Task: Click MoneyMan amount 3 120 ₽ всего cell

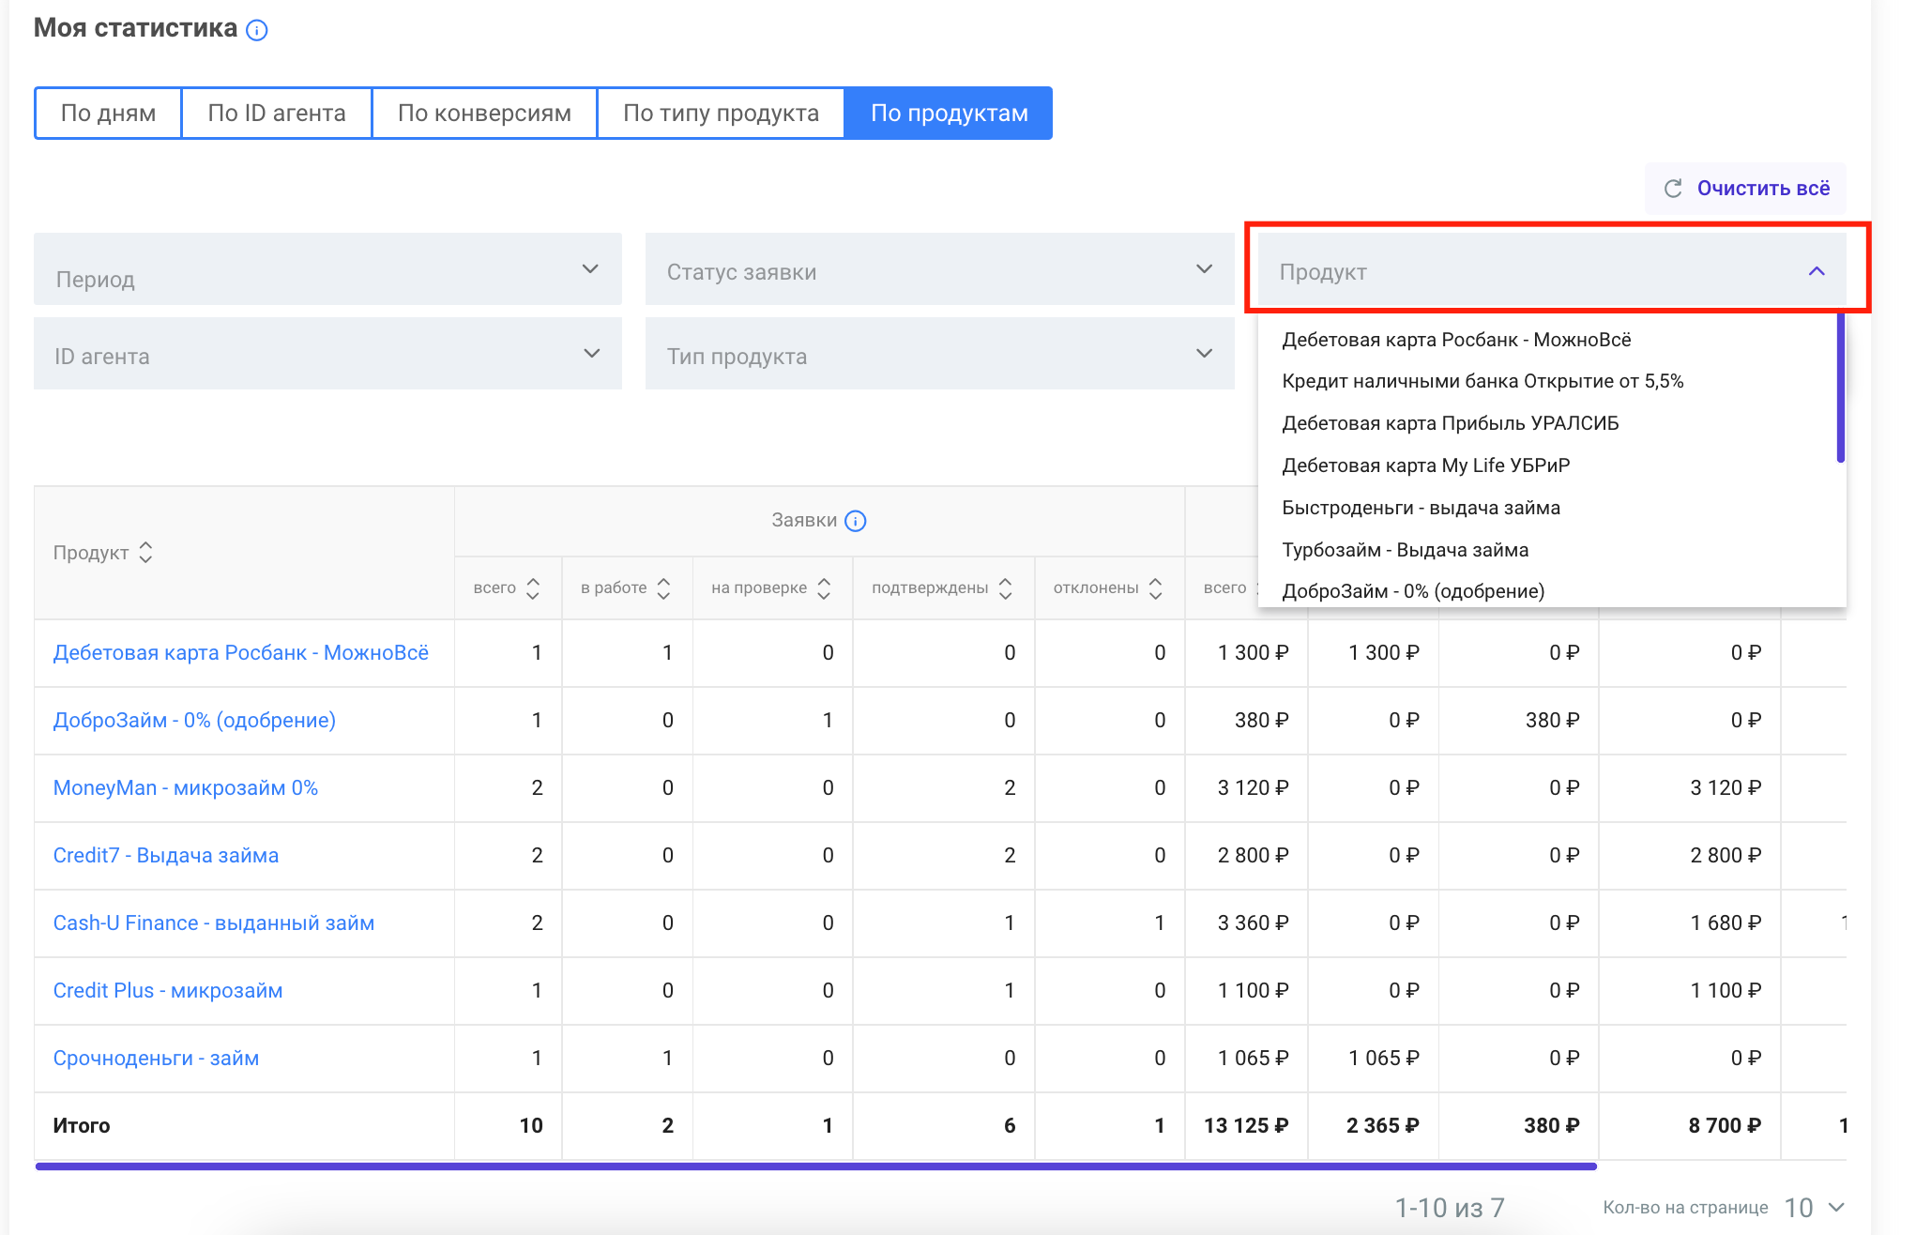Action: point(1253,788)
